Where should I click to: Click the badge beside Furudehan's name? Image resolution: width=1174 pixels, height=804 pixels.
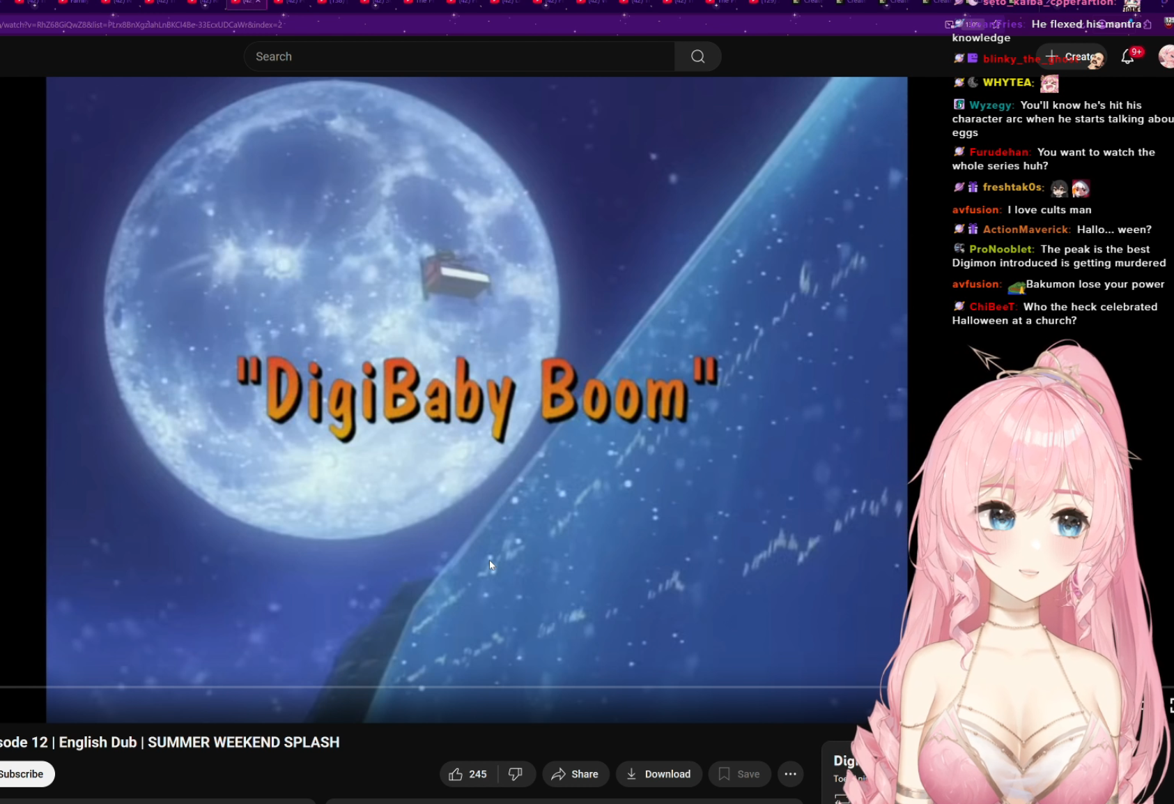959,151
